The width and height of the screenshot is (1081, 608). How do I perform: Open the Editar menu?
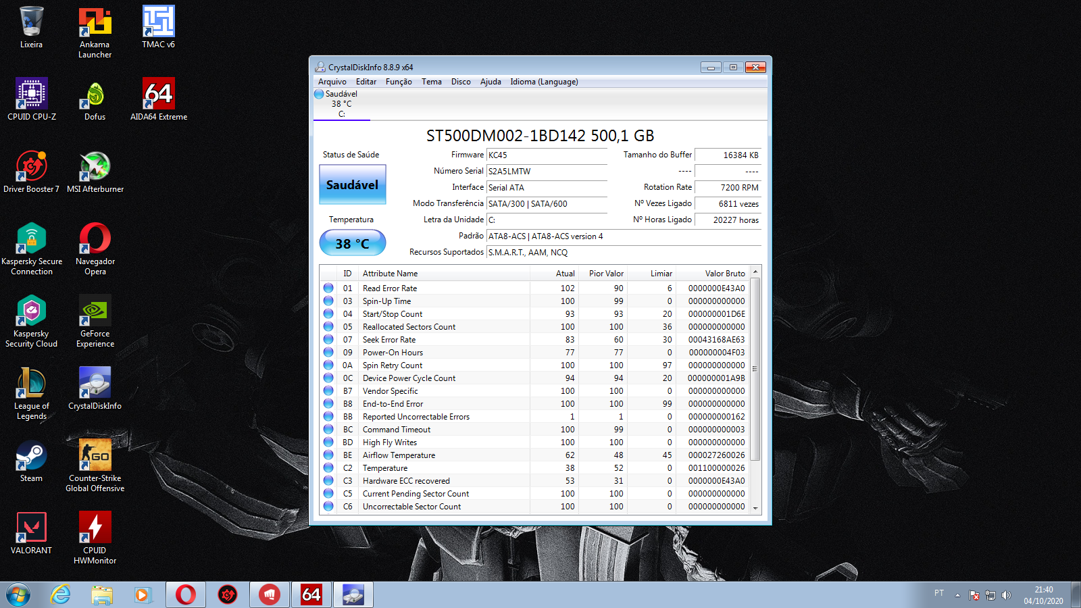366,82
